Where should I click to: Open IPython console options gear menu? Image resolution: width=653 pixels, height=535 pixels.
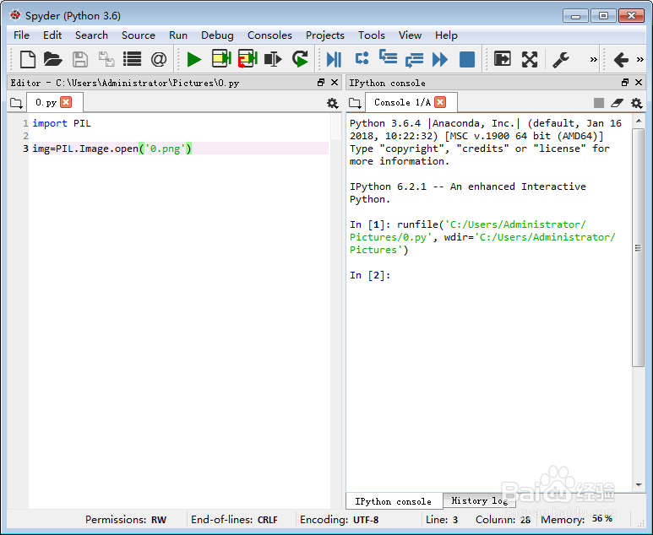pos(636,103)
